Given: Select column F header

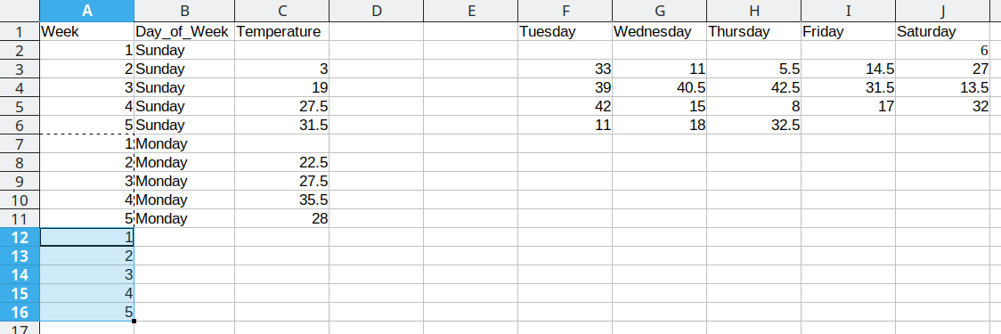Looking at the screenshot, I should coord(565,11).
